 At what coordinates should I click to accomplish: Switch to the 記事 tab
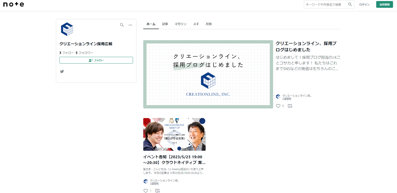tap(165, 24)
